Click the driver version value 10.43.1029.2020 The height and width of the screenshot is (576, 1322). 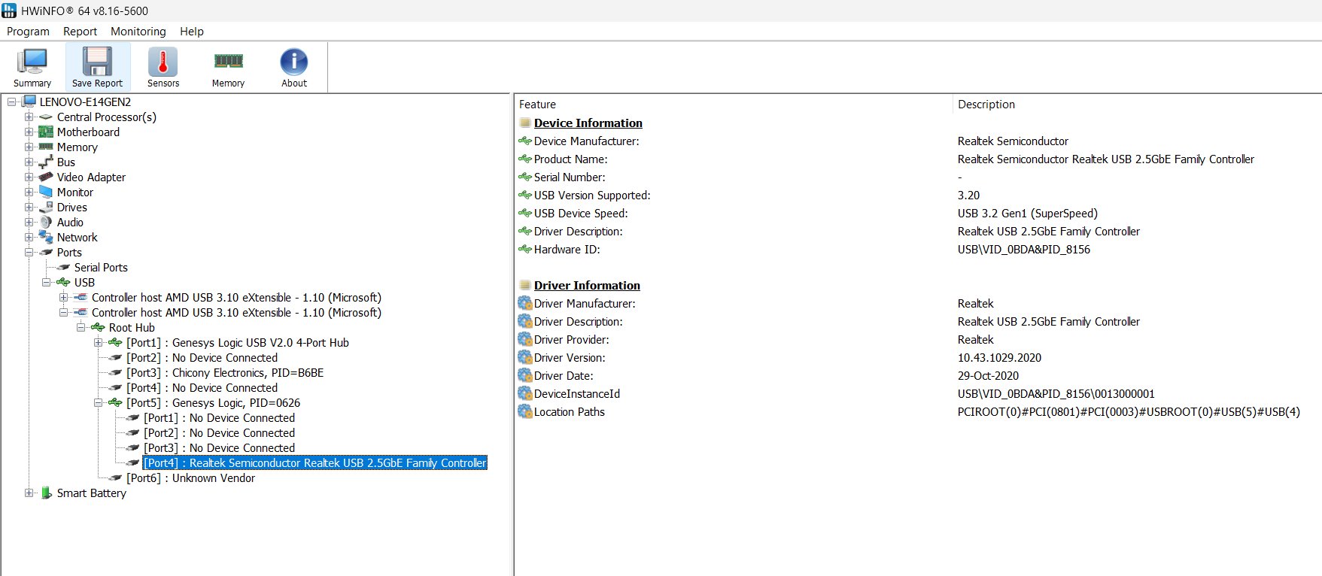click(x=999, y=358)
